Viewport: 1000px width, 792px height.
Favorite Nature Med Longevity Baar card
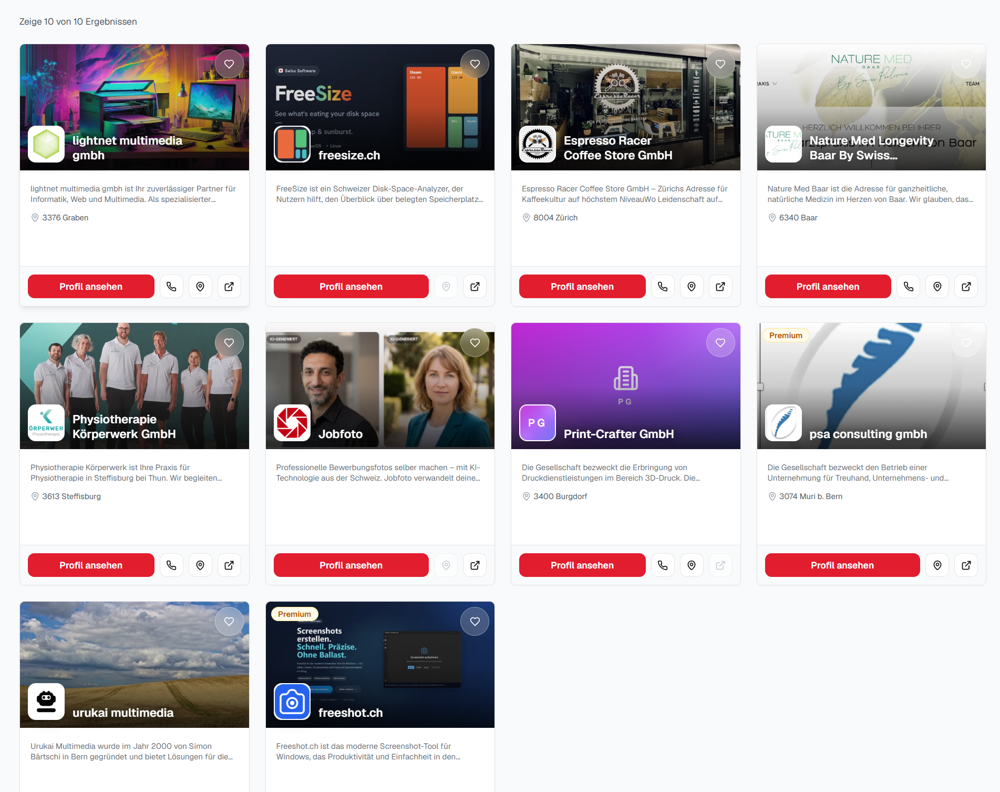pos(966,64)
